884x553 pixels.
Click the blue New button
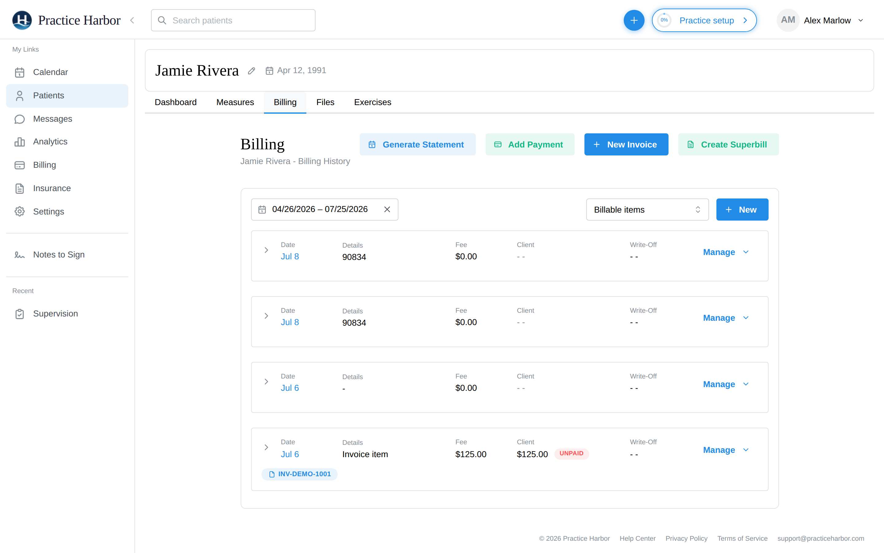pos(742,210)
